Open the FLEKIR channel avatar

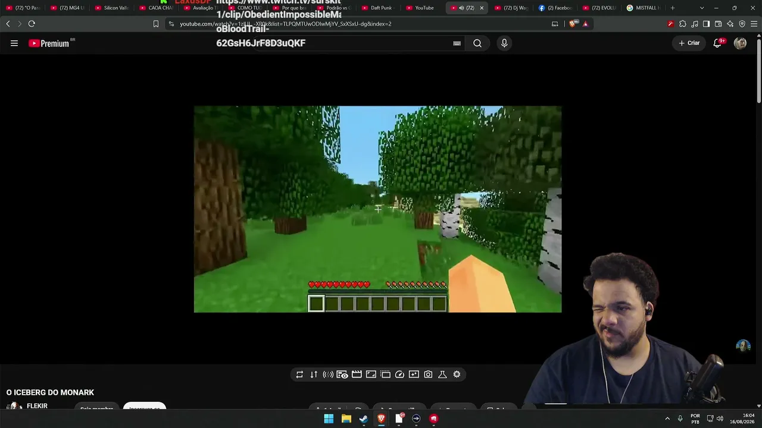point(14,407)
